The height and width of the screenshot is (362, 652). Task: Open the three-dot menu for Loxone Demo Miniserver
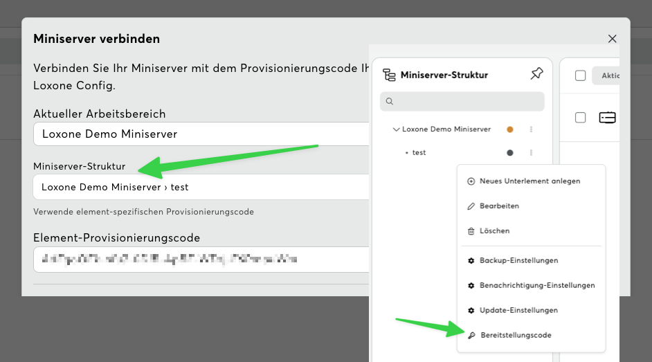tap(531, 129)
